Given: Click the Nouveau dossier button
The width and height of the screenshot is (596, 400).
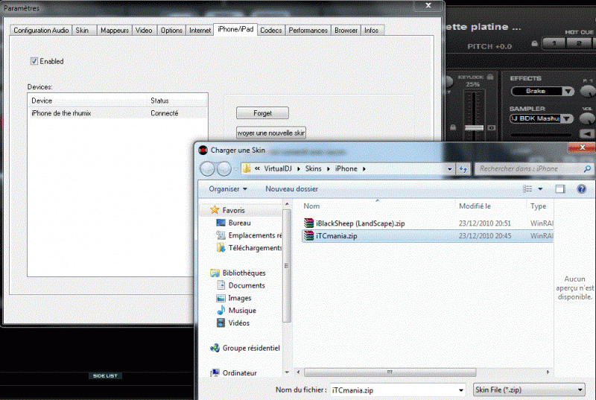Looking at the screenshot, I should tap(291, 189).
